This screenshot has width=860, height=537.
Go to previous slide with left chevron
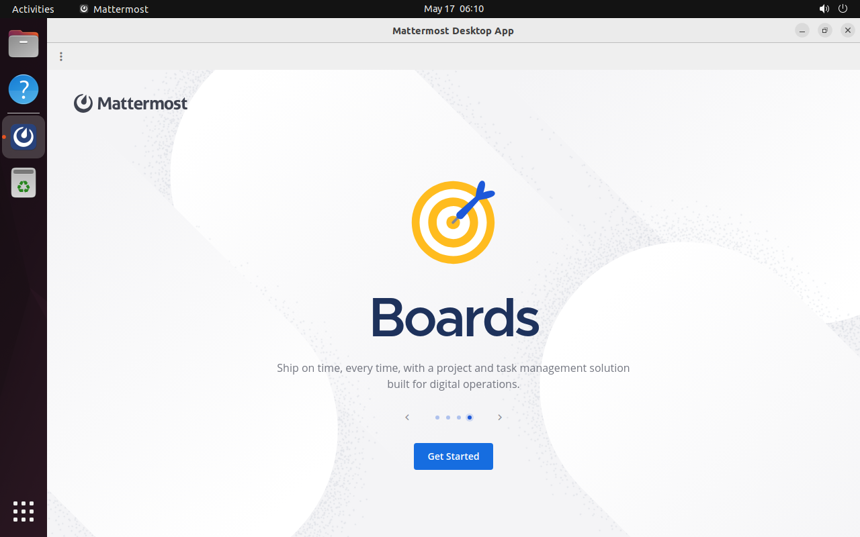[x=407, y=418]
